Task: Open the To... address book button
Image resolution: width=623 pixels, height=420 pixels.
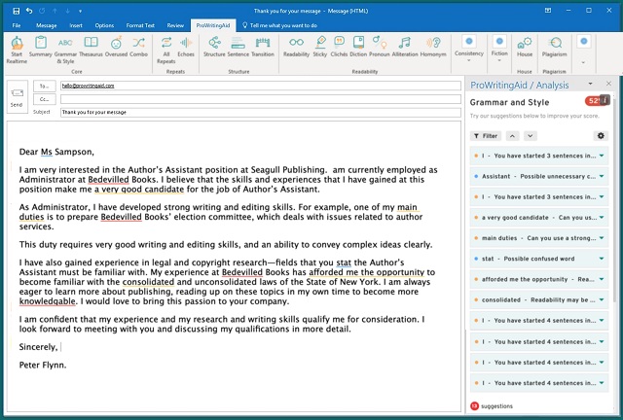Action: click(44, 86)
